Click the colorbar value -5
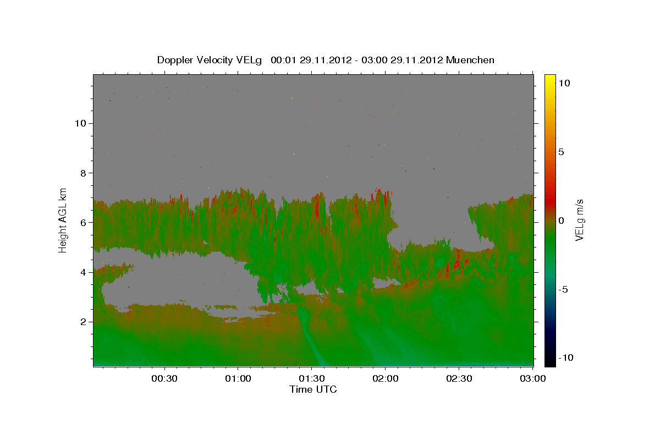 (563, 289)
